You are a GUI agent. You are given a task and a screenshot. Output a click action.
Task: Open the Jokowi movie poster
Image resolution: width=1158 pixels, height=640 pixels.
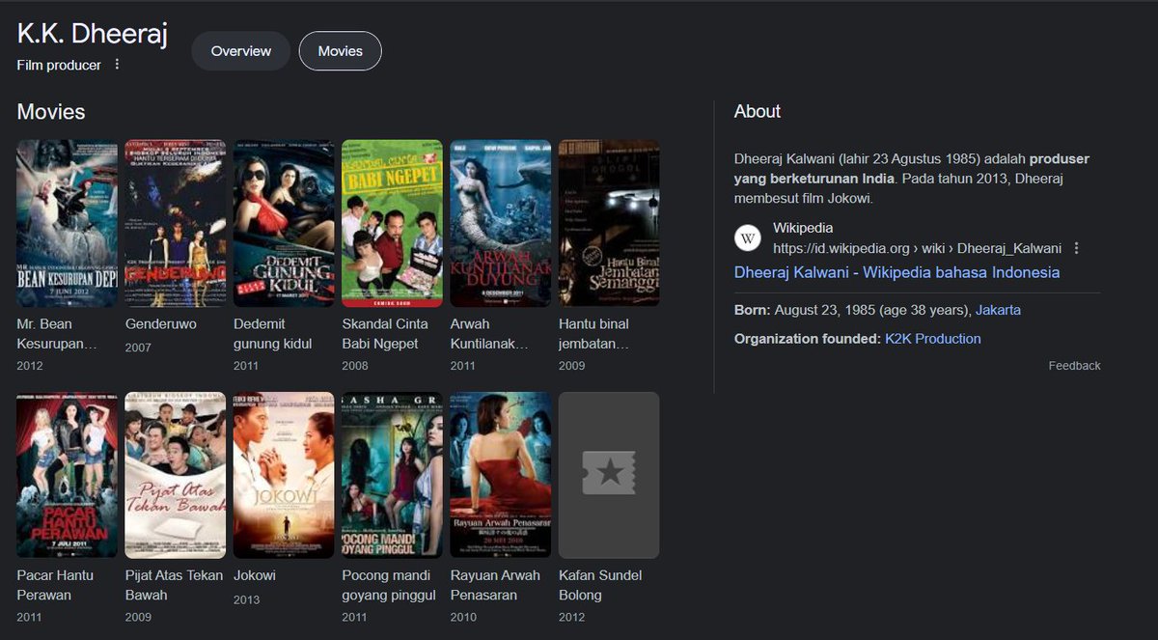point(284,475)
